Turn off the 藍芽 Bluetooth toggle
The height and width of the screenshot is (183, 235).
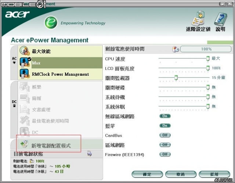[x=165, y=126]
